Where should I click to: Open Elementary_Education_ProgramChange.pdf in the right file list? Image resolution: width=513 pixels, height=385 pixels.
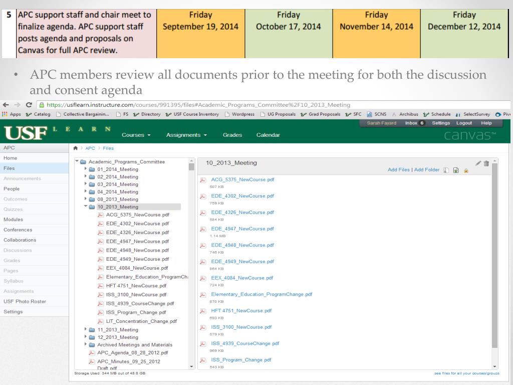pyautogui.click(x=262, y=294)
